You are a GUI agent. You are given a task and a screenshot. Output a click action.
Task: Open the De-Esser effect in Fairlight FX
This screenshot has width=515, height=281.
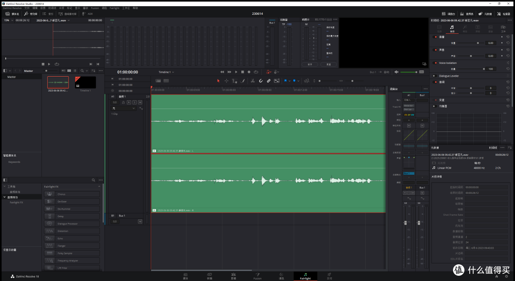click(72, 201)
